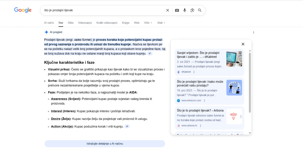Image resolution: width=303 pixels, height=148 pixels.
Task: Open three-dot menu next to dKabinet source
Action: [194, 72]
